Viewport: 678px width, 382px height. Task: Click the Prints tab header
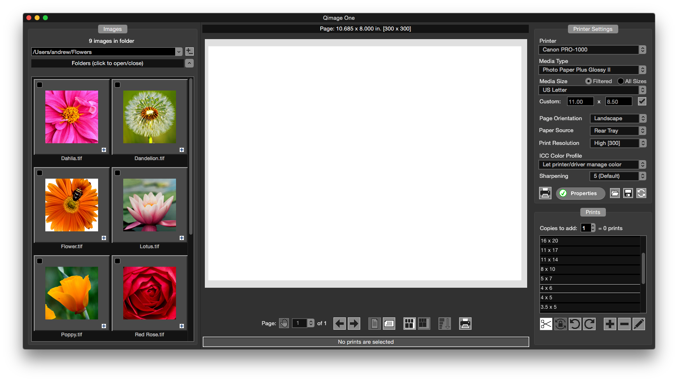click(x=593, y=212)
